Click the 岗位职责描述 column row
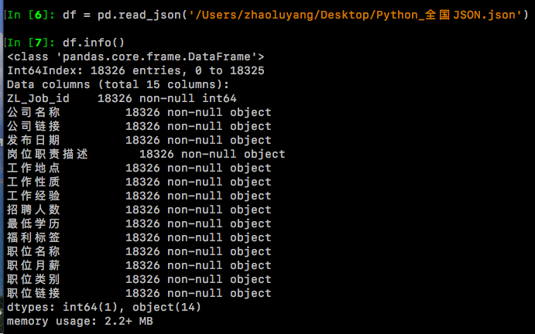Image resolution: width=535 pixels, height=334 pixels. (x=146, y=154)
